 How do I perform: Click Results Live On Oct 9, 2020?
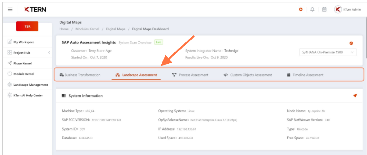pyautogui.click(x=219, y=57)
